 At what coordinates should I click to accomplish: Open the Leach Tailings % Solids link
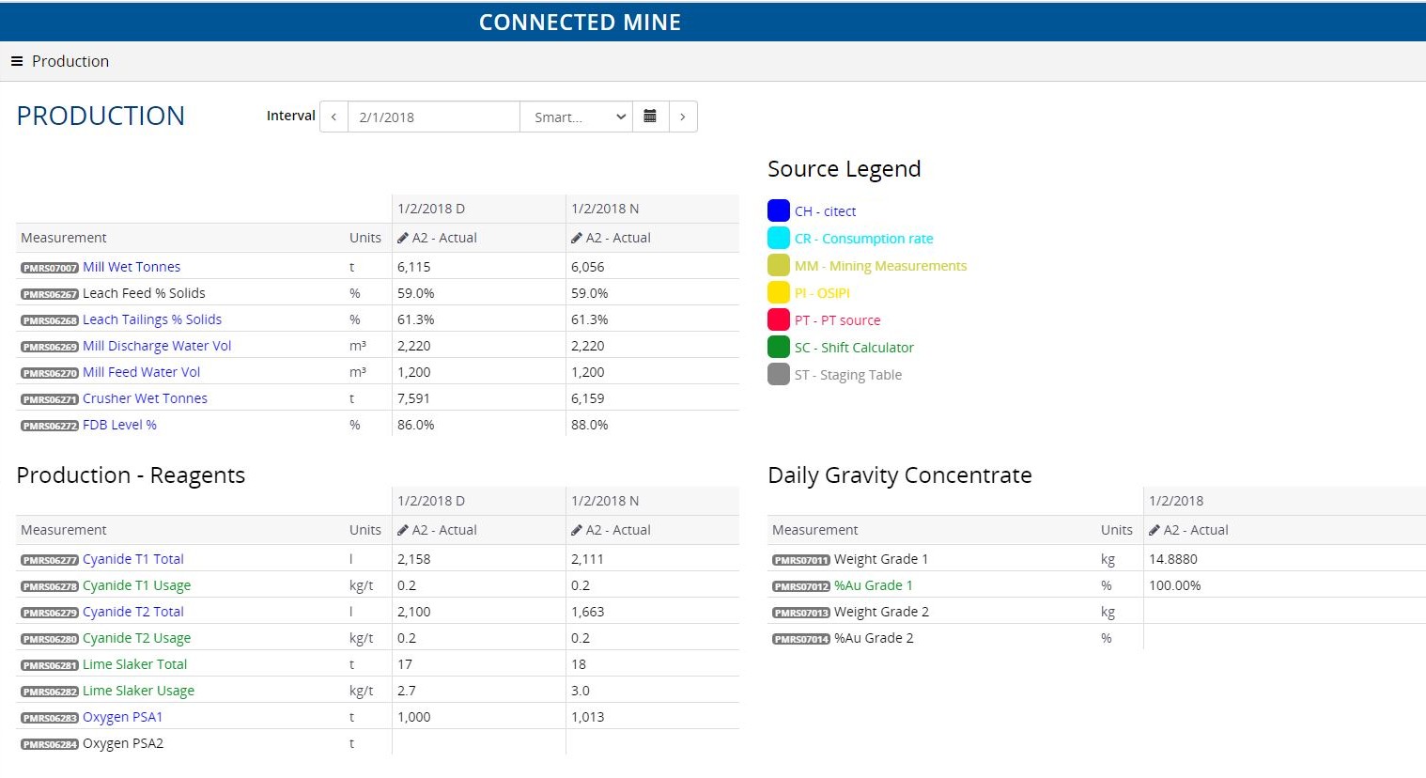coord(152,319)
